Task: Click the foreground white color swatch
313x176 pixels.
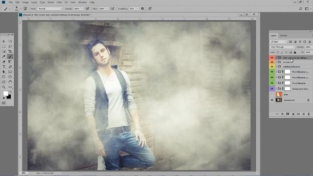Action: [5, 93]
